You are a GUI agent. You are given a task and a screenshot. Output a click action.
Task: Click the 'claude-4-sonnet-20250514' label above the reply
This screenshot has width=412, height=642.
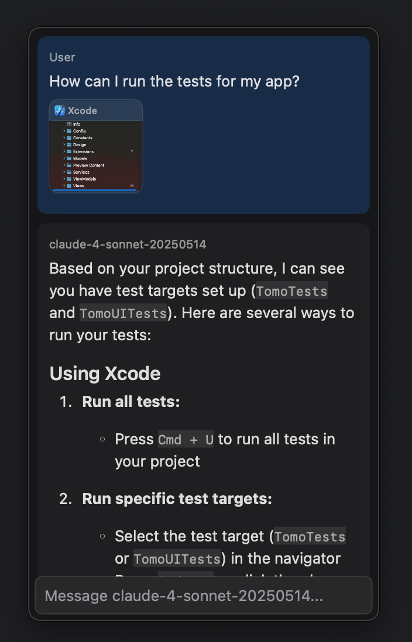tap(128, 244)
